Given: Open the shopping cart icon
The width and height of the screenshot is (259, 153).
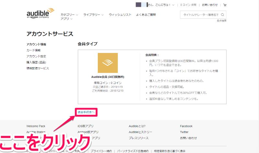Looking at the screenshot, I should (x=225, y=5).
